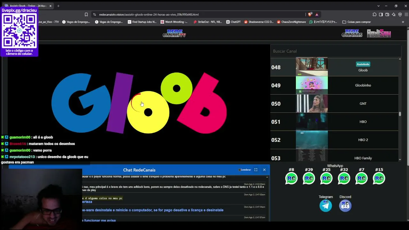The height and width of the screenshot is (230, 409).
Task: Open the StrikeOut - NFL bookmark
Action: pyautogui.click(x=207, y=22)
